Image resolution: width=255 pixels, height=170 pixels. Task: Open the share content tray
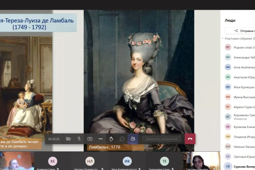point(90,139)
